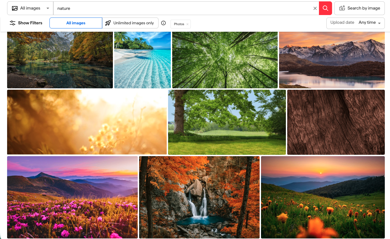Clear the search text using the X icon
Viewport: 390px width, 239px height.
(x=315, y=8)
